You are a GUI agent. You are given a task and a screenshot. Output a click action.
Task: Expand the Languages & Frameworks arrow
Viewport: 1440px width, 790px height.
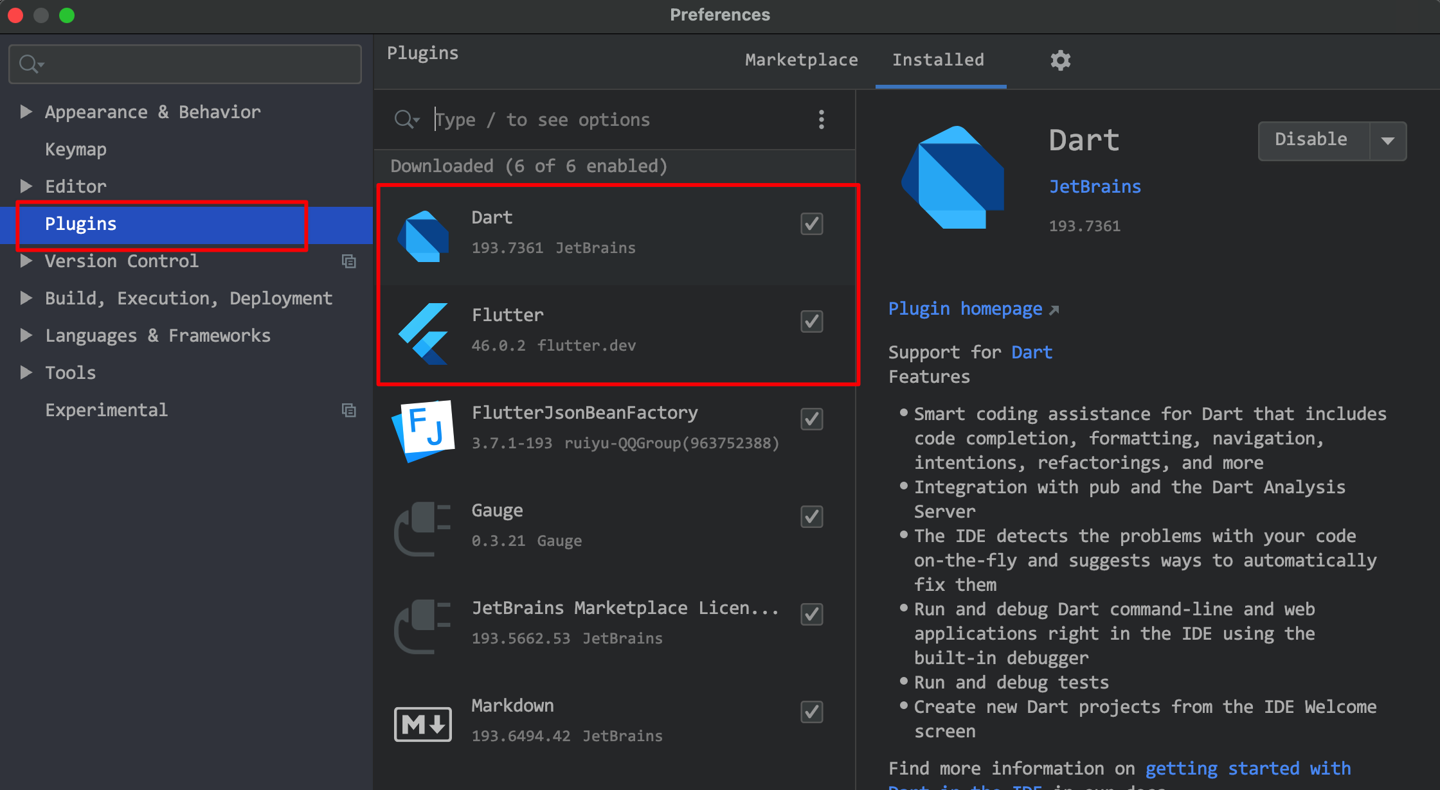[26, 335]
